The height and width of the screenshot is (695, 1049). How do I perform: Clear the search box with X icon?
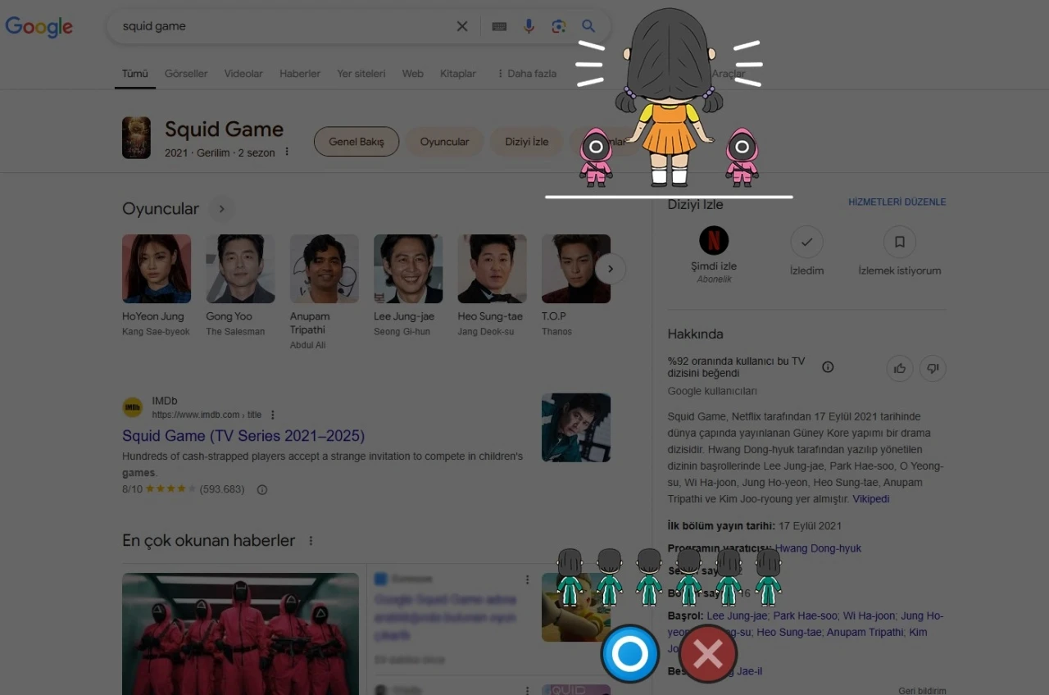click(x=462, y=26)
